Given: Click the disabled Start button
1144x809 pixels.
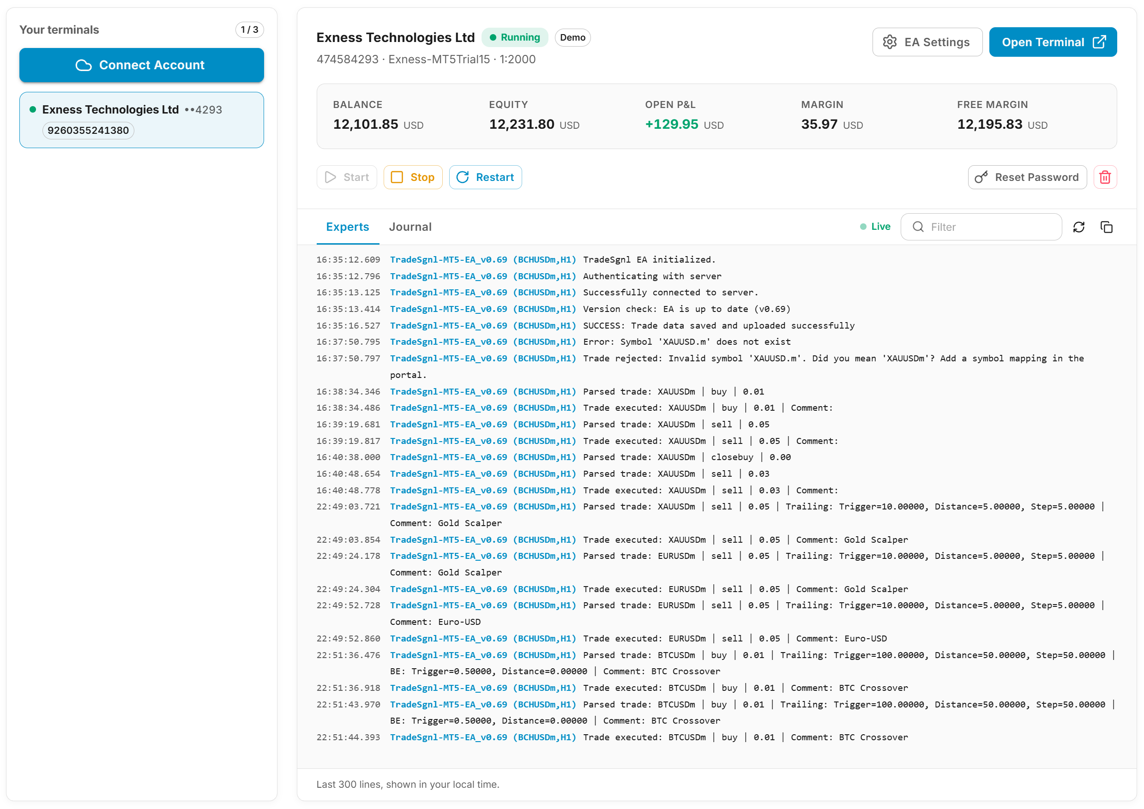Looking at the screenshot, I should click(347, 177).
